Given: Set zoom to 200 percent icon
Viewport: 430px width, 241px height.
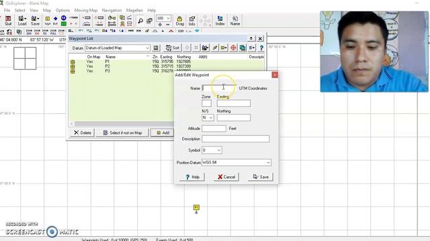Looking at the screenshot, I should point(29,32).
